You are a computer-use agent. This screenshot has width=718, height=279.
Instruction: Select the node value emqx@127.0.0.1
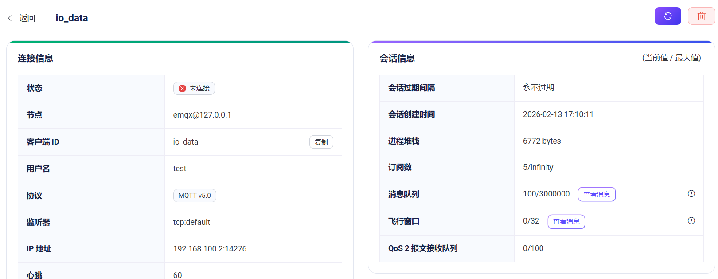[x=202, y=115]
